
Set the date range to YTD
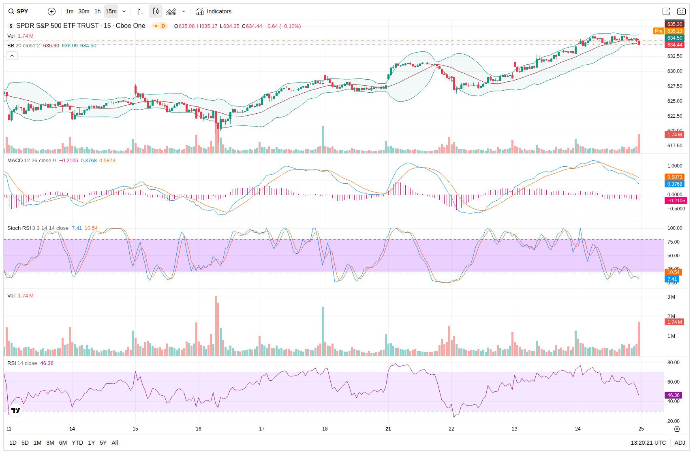(77, 443)
